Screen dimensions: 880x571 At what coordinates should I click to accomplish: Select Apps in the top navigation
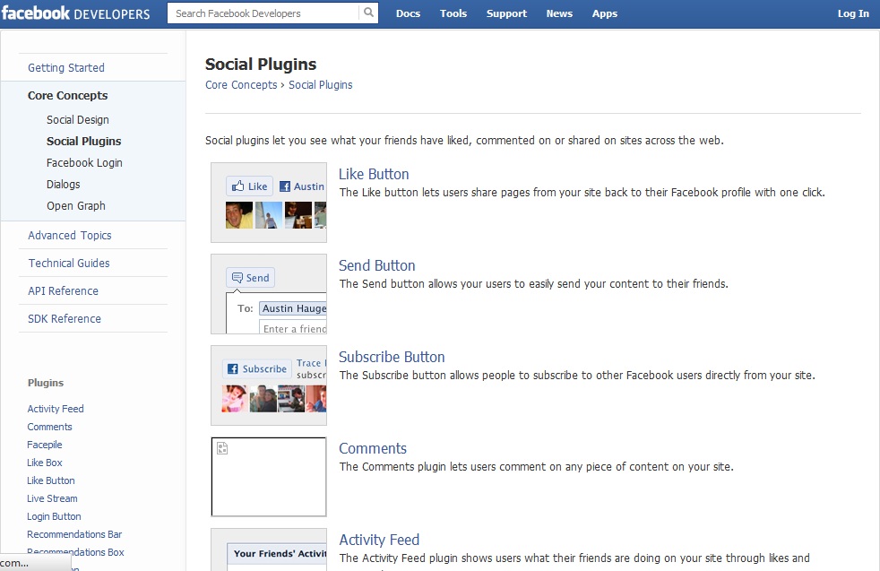[x=605, y=13]
